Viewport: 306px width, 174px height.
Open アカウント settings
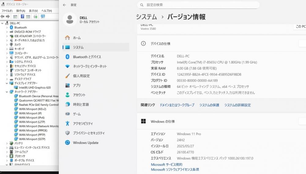pos(95,95)
